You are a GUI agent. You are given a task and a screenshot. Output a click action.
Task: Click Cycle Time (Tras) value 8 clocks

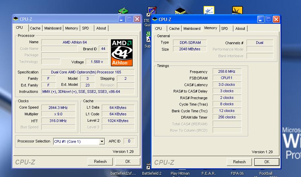coord(227,104)
